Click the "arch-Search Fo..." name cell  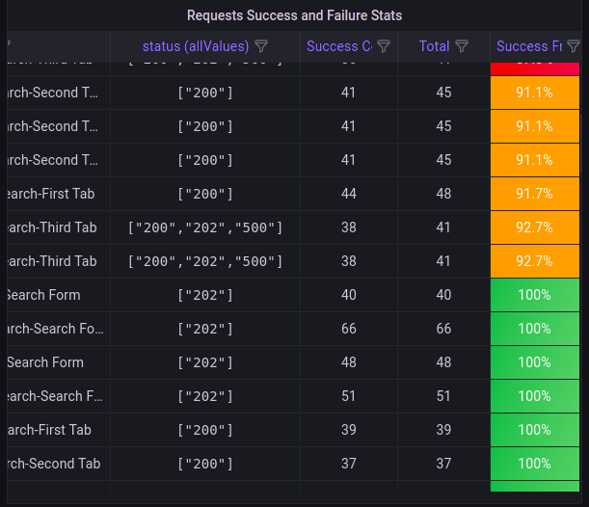55,329
